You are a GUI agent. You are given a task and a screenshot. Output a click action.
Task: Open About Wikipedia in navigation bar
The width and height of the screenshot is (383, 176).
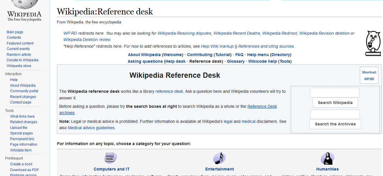tap(144, 55)
